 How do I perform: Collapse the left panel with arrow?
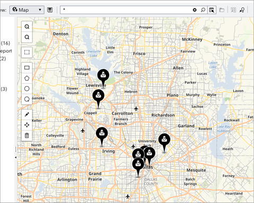(15, 157)
